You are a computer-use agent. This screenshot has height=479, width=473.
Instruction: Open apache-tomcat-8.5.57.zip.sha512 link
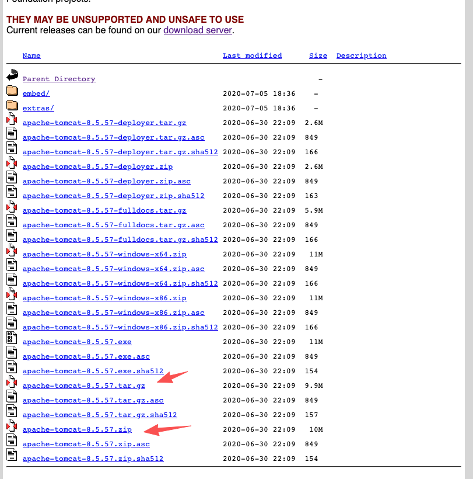pos(93,459)
